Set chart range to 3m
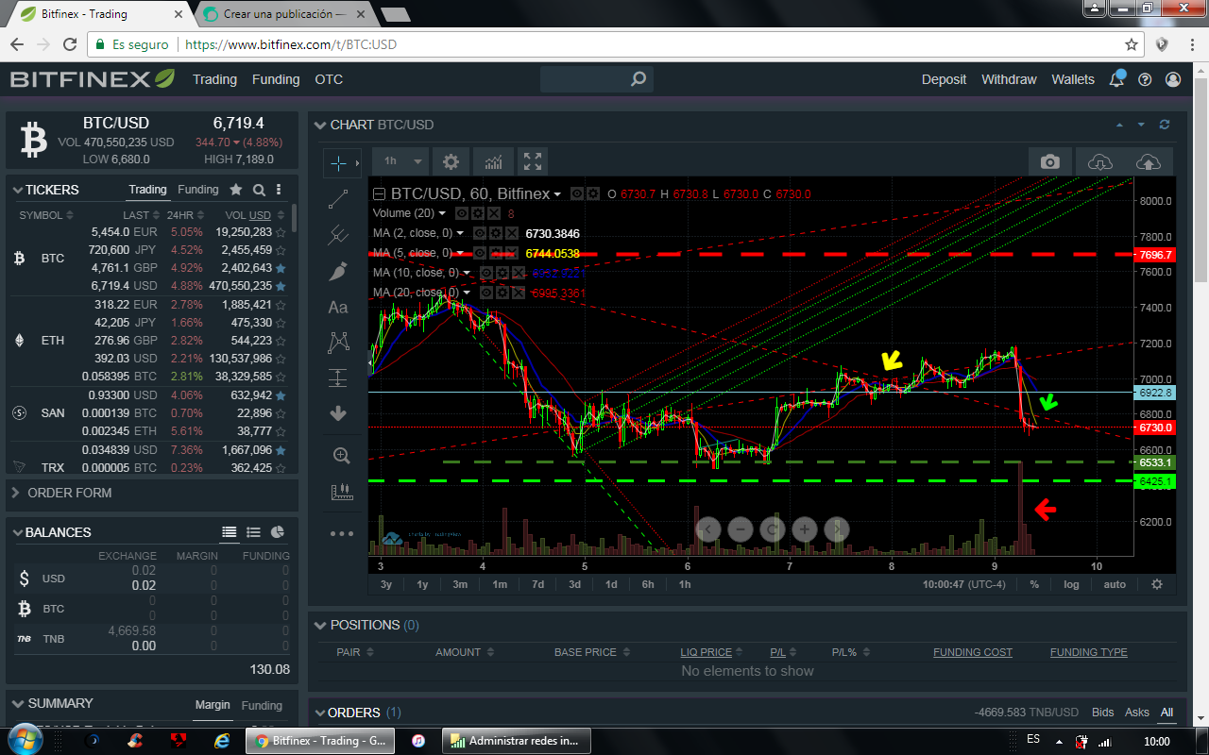Image resolution: width=1209 pixels, height=755 pixels. click(460, 584)
